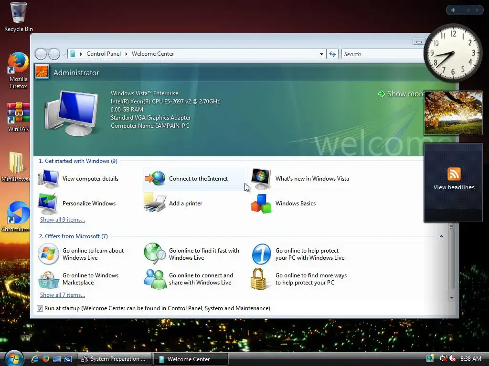Click the muted volume tray icon
The image size is (489, 366).
tap(453, 358)
